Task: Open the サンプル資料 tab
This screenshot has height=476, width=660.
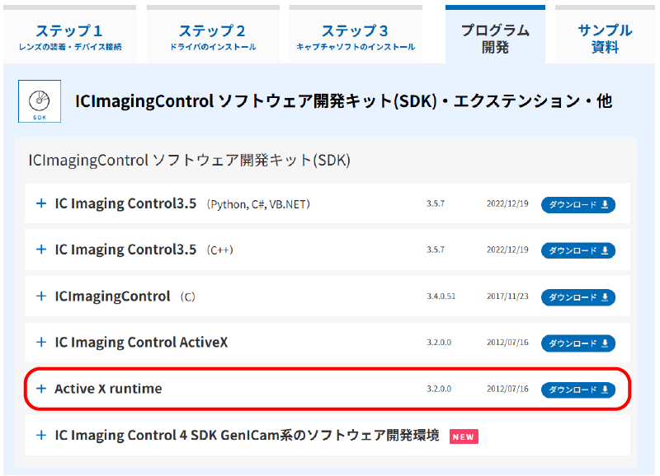Action: tap(605, 37)
